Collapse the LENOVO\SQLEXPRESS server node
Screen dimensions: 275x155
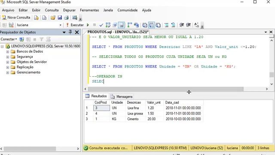click(x=2, y=46)
